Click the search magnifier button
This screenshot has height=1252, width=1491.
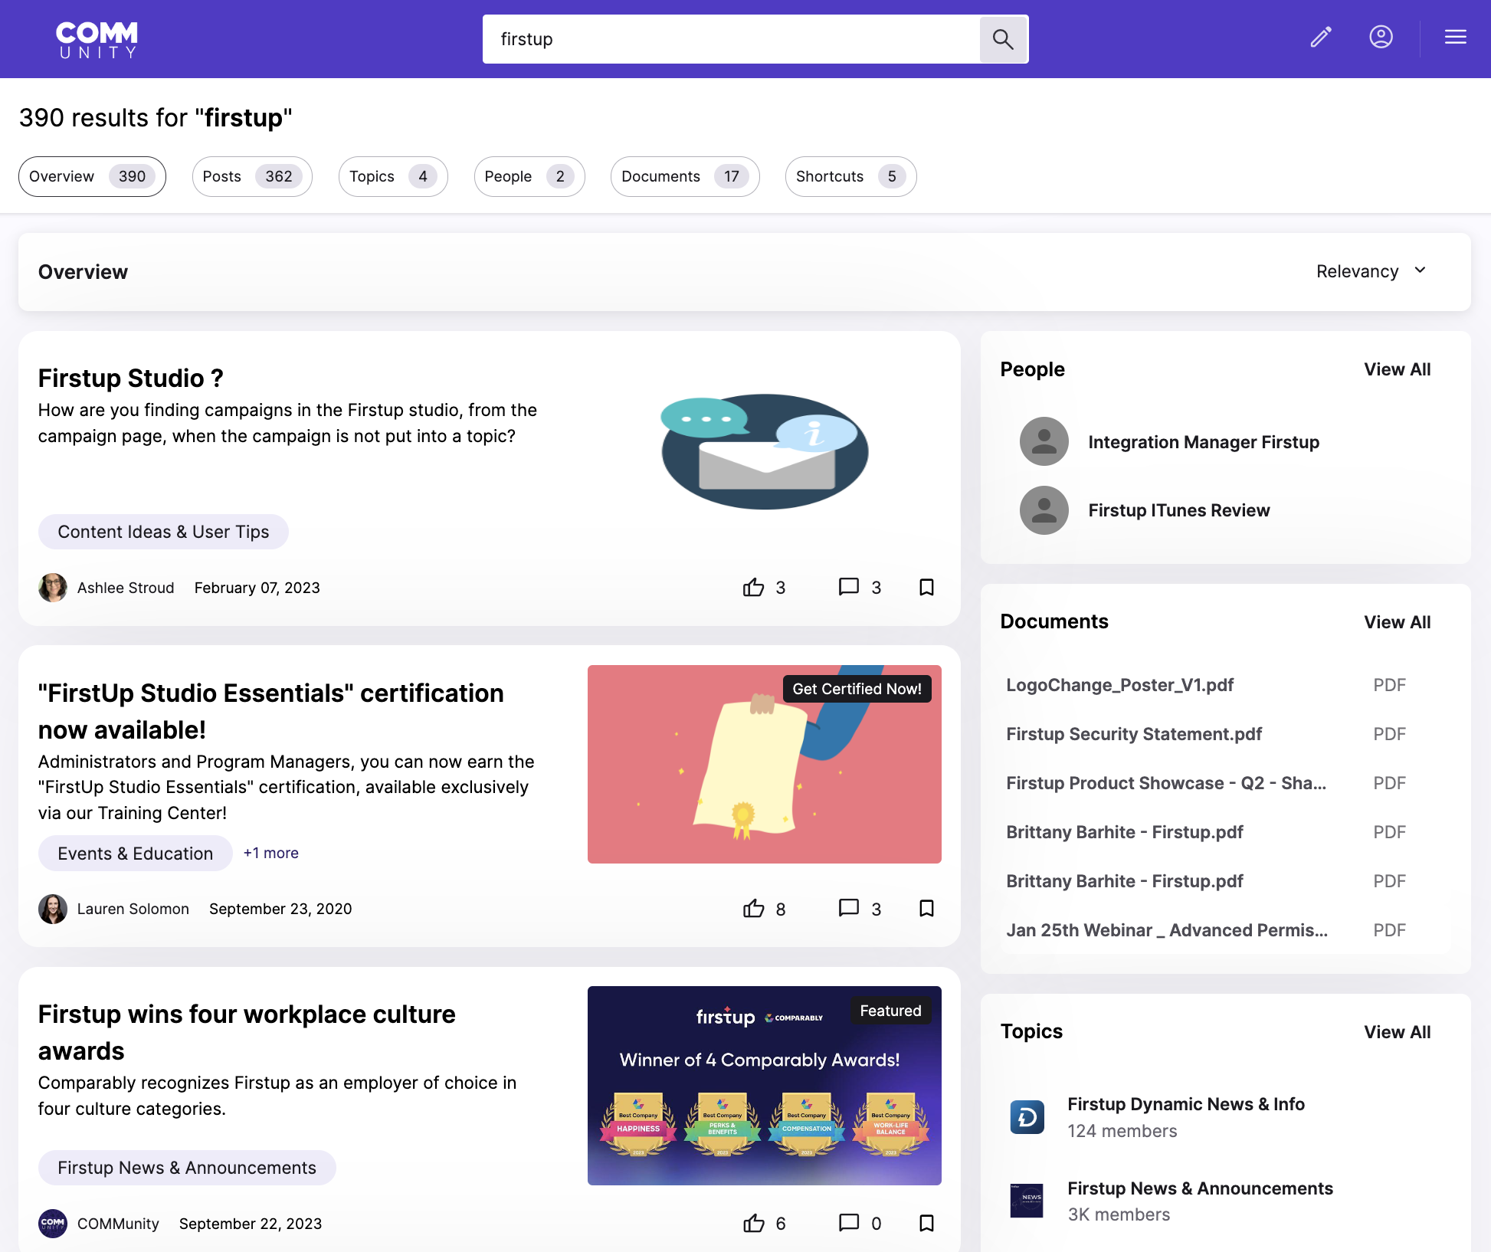point(1003,39)
